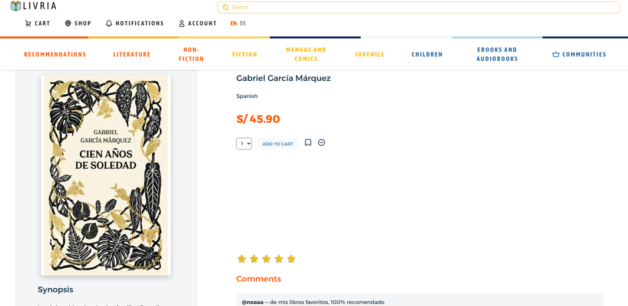Click the @noaaa comment
This screenshot has height=306, width=628.
tap(419, 300)
